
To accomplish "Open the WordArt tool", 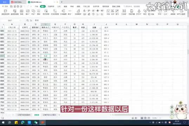I will tap(139, 12).
